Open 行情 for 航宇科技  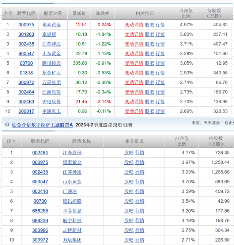140,220
